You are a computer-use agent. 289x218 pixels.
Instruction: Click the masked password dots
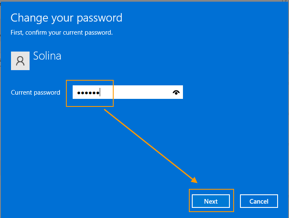point(88,93)
